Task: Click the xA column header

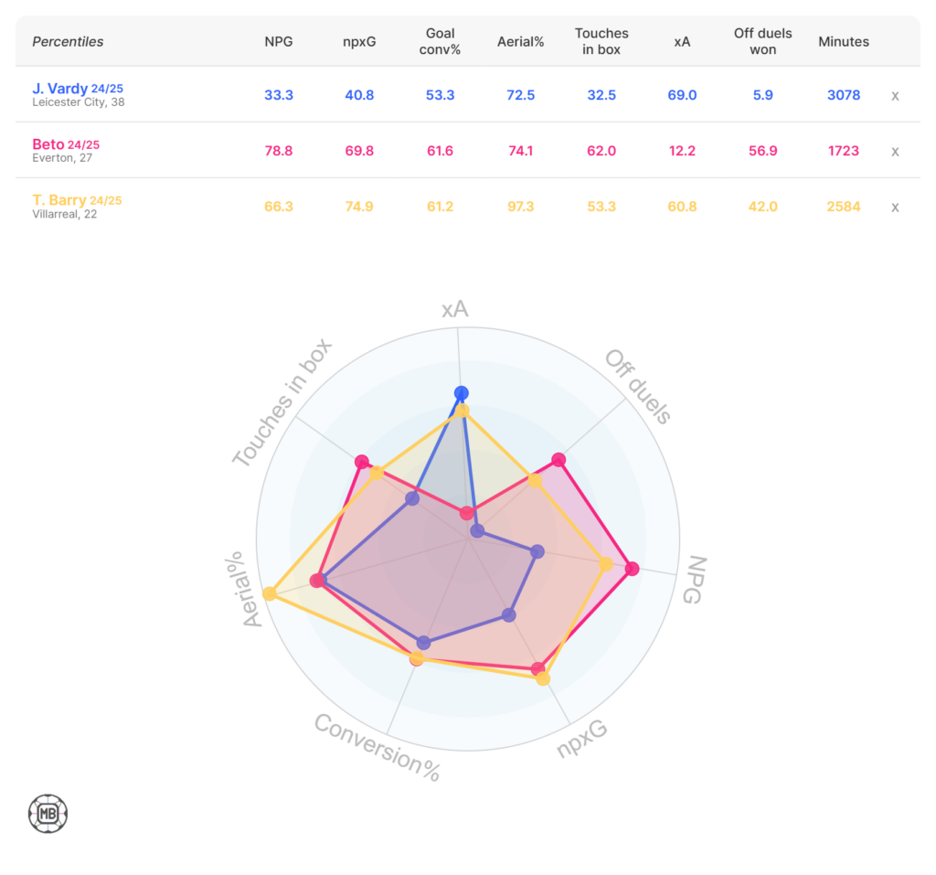Action: (682, 41)
